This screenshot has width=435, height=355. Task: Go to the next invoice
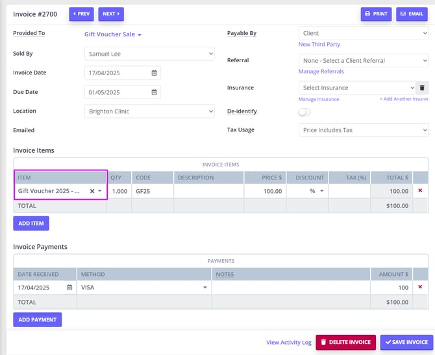tap(111, 14)
